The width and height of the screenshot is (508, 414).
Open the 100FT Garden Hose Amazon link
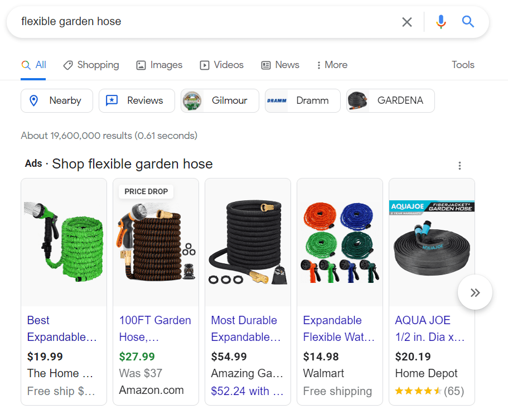[x=155, y=329]
